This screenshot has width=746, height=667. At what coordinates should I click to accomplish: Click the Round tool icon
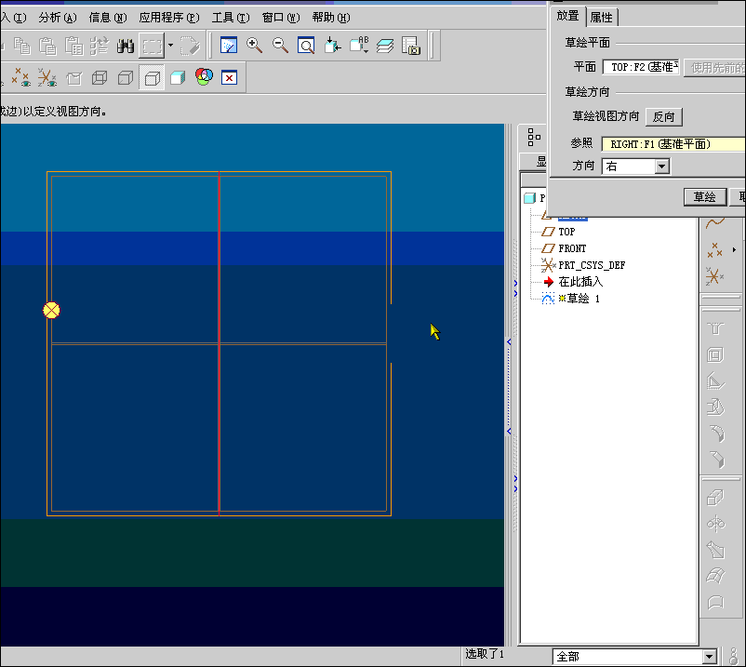(x=716, y=434)
